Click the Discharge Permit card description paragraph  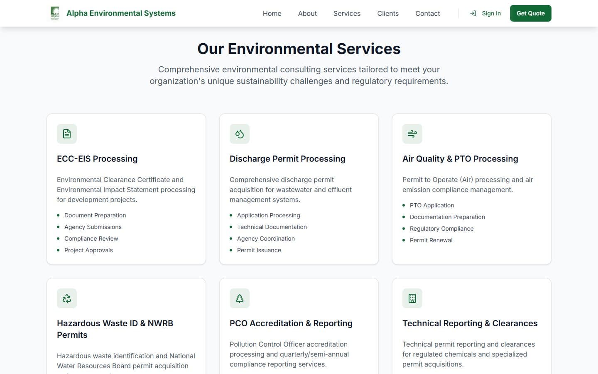291,189
